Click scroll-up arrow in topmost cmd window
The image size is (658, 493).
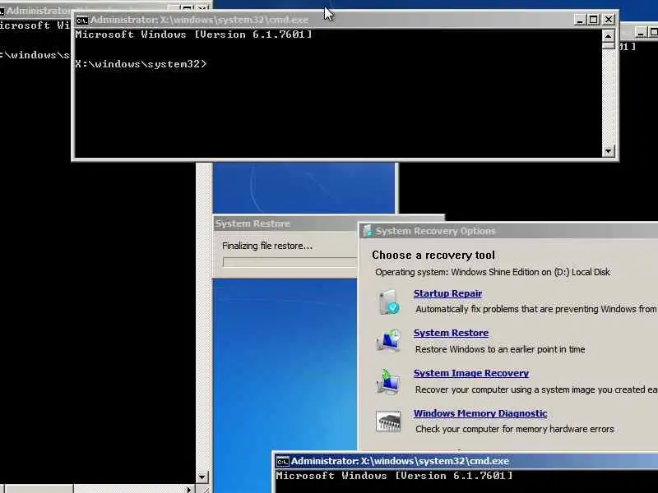[608, 35]
